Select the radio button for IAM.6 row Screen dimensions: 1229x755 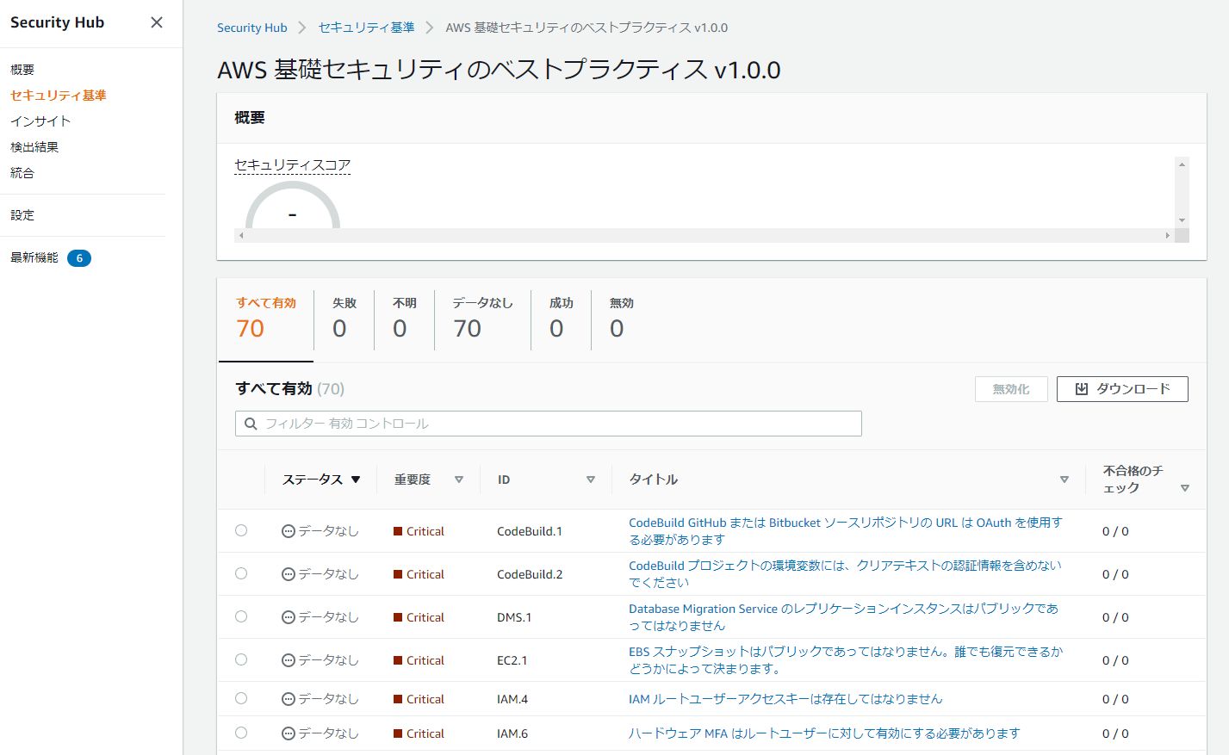click(241, 733)
